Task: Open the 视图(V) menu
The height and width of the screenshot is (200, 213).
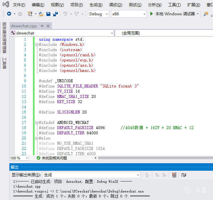Action: point(57,5)
